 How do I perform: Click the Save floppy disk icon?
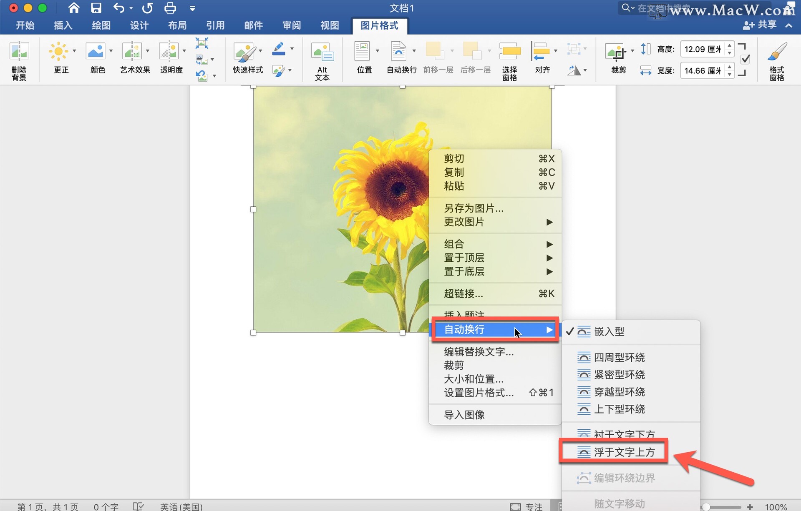click(x=96, y=8)
